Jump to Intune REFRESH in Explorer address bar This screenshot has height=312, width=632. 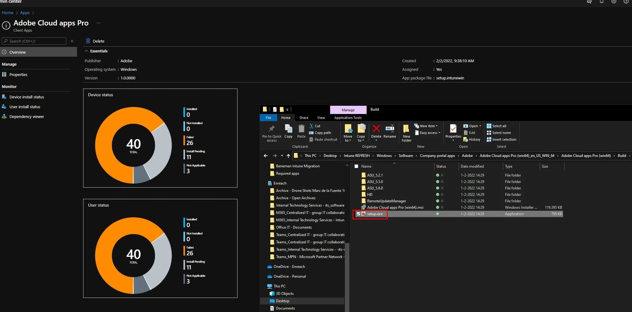[356, 156]
